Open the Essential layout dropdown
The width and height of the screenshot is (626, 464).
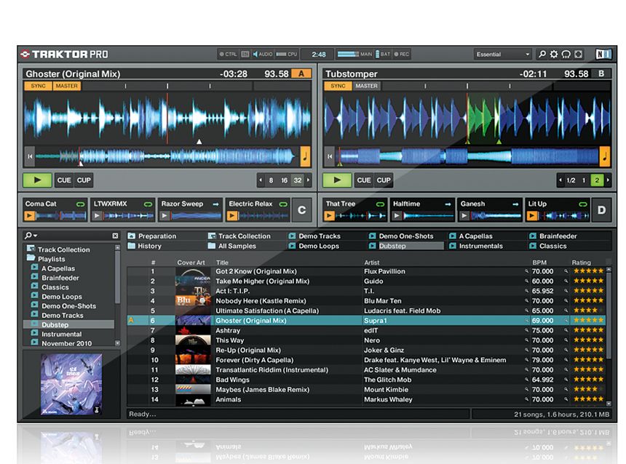tap(502, 54)
